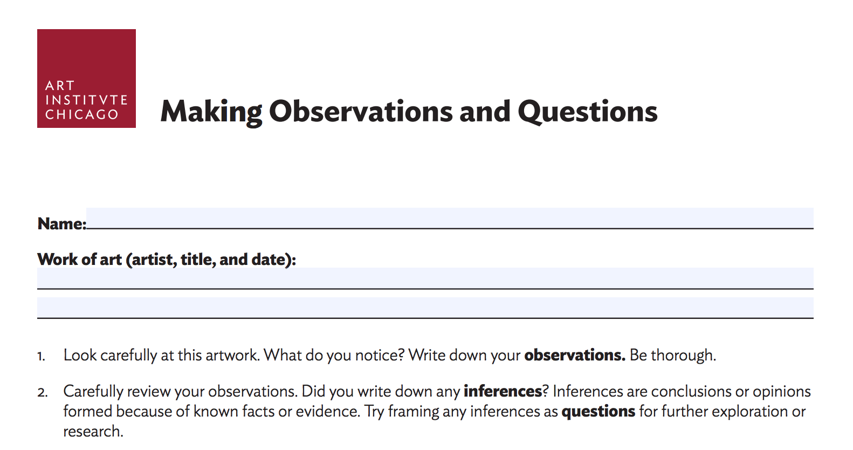Select the second Work of art field line
Viewport: 853px width, 450px height.
(x=425, y=308)
